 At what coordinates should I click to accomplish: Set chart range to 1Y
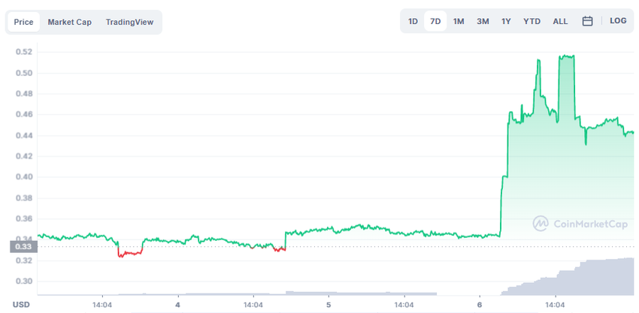tap(506, 21)
